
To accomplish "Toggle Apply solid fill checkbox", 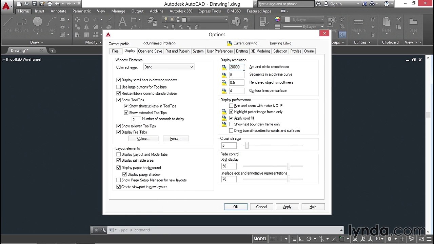I will (x=231, y=118).
